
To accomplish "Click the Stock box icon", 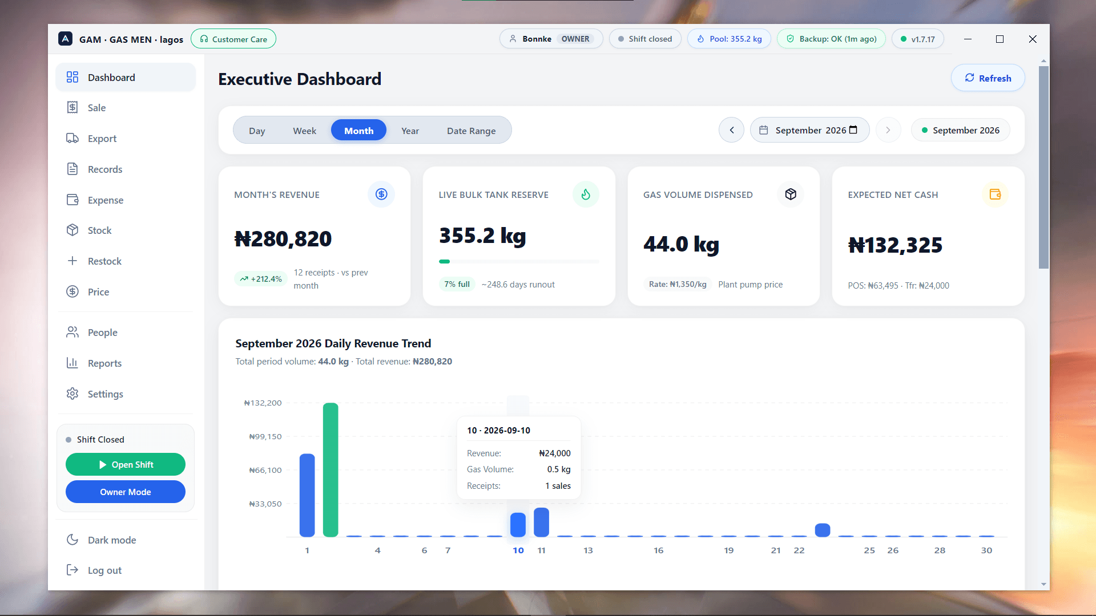I will [x=72, y=230].
